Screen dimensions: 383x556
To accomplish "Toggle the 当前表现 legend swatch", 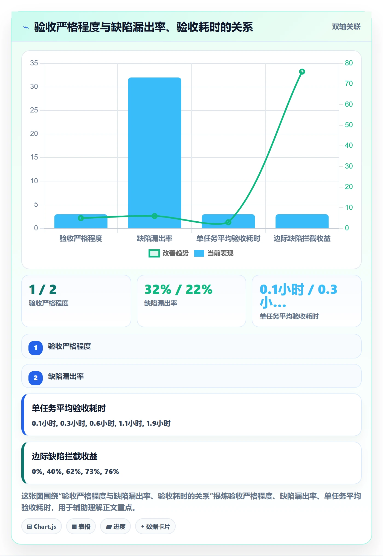I will click(x=199, y=253).
